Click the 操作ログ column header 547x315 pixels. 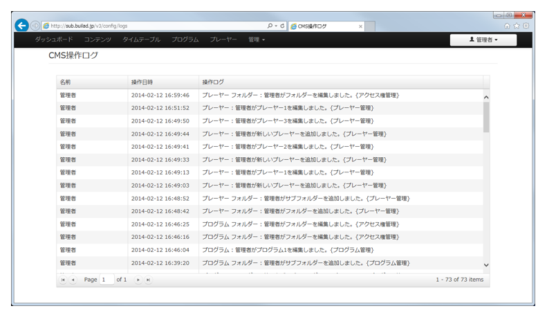[x=341, y=82]
